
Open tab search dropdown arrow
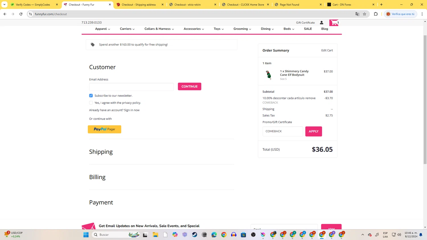[4, 5]
